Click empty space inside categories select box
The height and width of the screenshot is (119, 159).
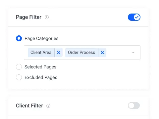[119, 53]
